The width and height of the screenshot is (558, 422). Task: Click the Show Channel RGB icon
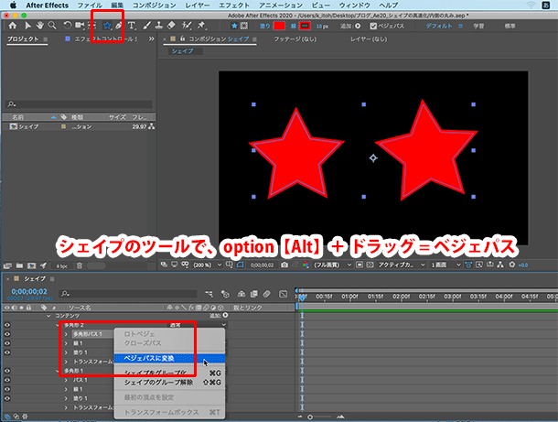coord(306,265)
